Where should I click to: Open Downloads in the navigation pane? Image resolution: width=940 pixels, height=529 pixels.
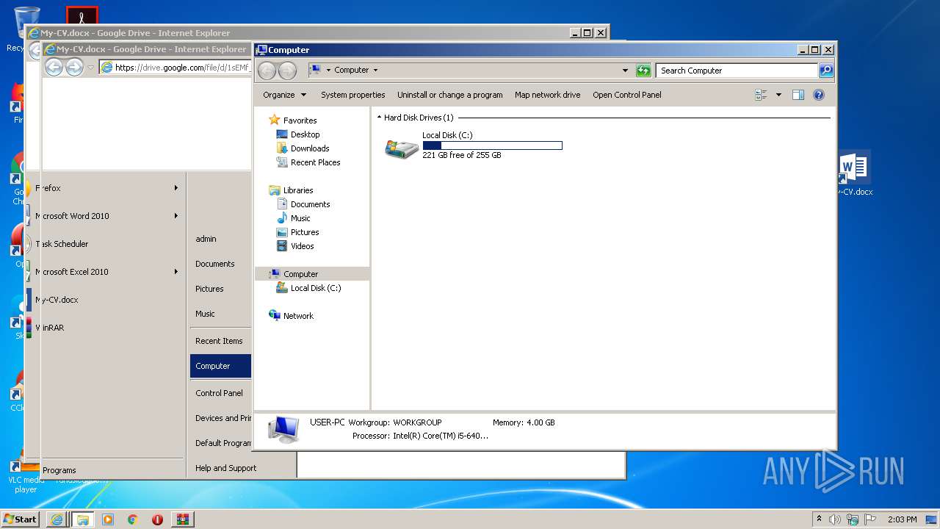coord(309,148)
